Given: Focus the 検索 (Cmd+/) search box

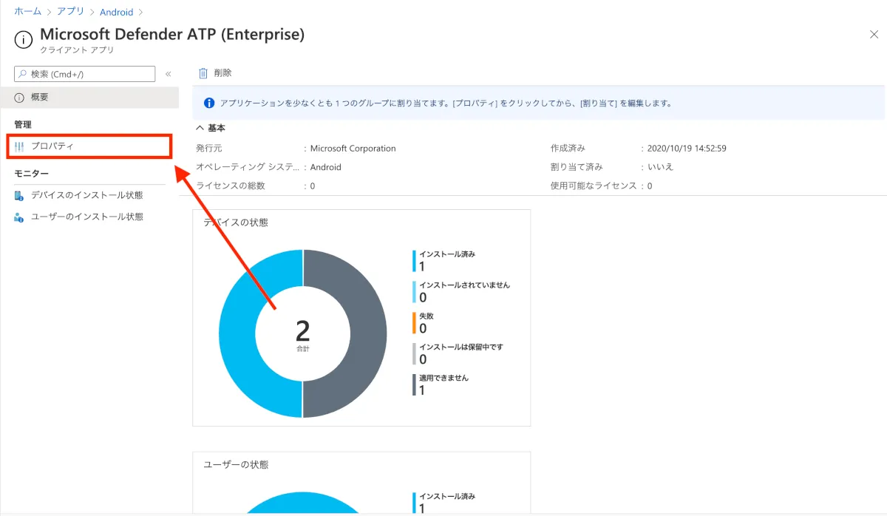Looking at the screenshot, I should 85,74.
